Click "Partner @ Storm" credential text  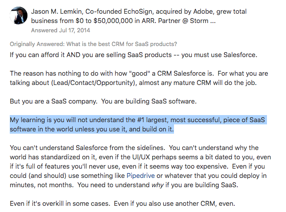pos(183,21)
